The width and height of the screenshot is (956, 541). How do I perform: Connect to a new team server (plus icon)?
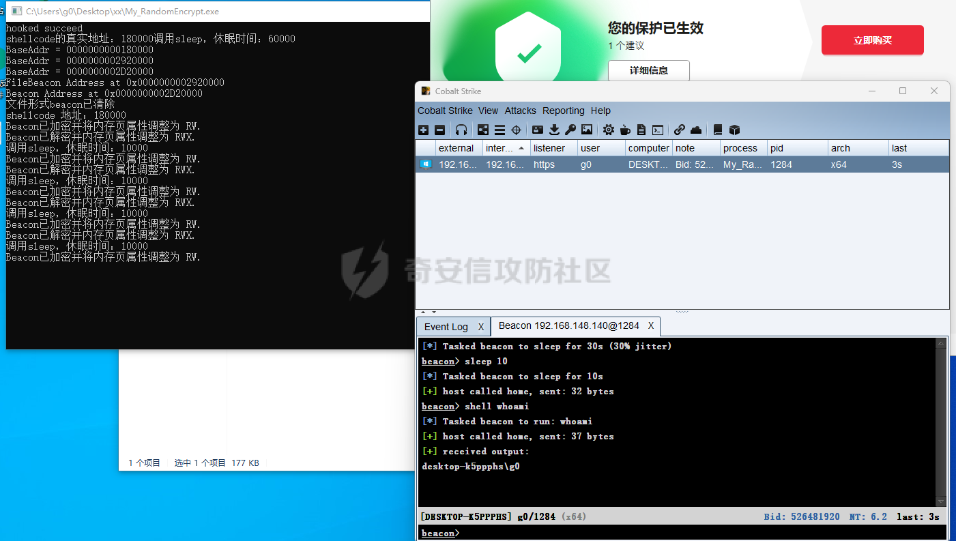pos(424,130)
